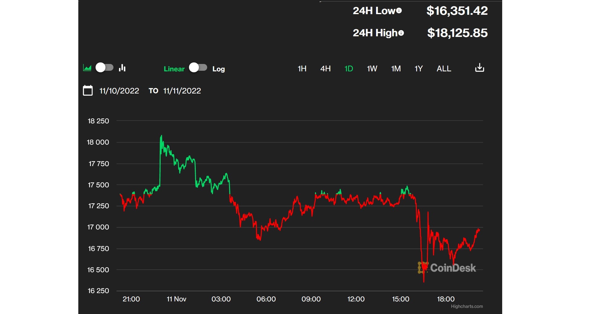Click the chart's lowest red point
Image resolution: width=603 pixels, height=314 pixels.
coord(424,281)
